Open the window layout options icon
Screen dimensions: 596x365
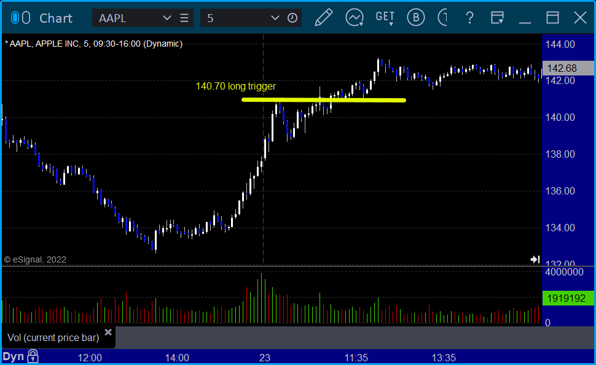[x=497, y=17]
